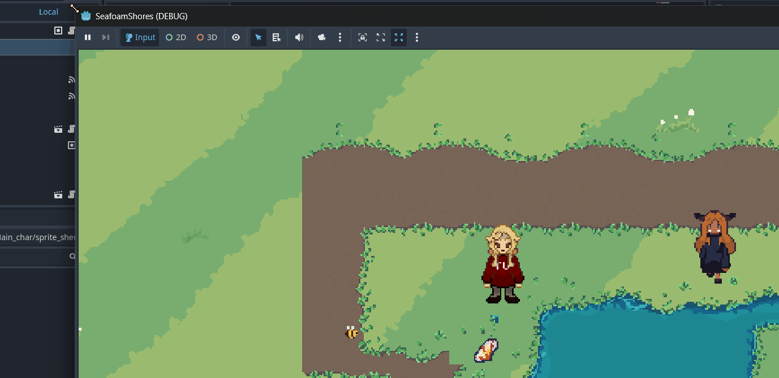Click the keep-game-focused lock icon
Image resolution: width=779 pixels, height=378 pixels.
pos(362,37)
